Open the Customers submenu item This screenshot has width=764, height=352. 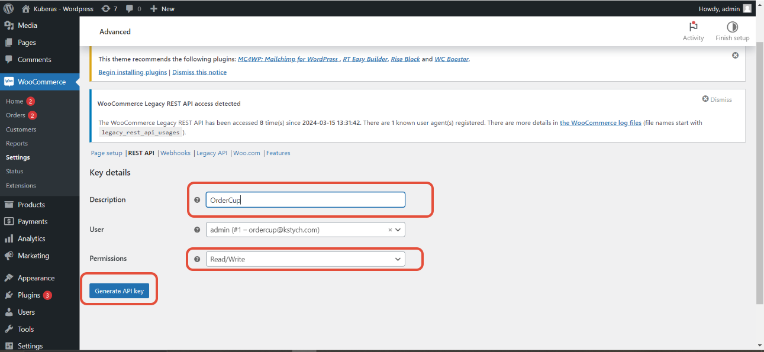[21, 130]
